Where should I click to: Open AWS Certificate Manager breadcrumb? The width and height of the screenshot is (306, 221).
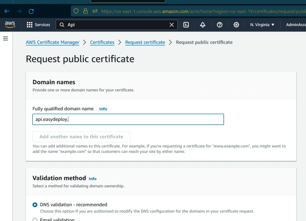point(52,42)
